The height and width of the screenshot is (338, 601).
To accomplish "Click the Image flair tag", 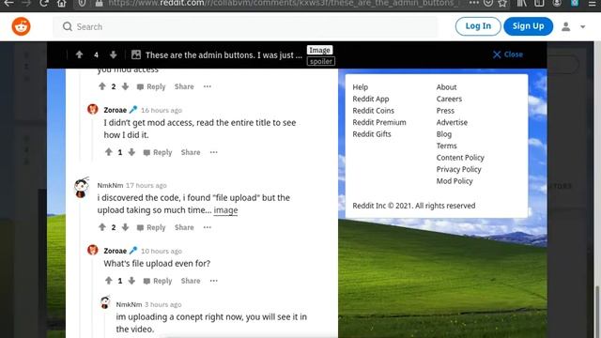I will coord(319,50).
